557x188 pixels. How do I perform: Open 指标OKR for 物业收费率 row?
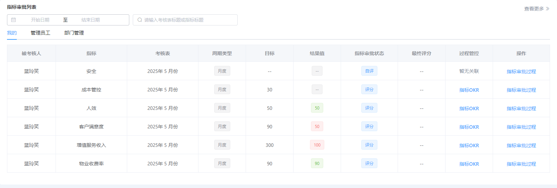tap(469, 164)
